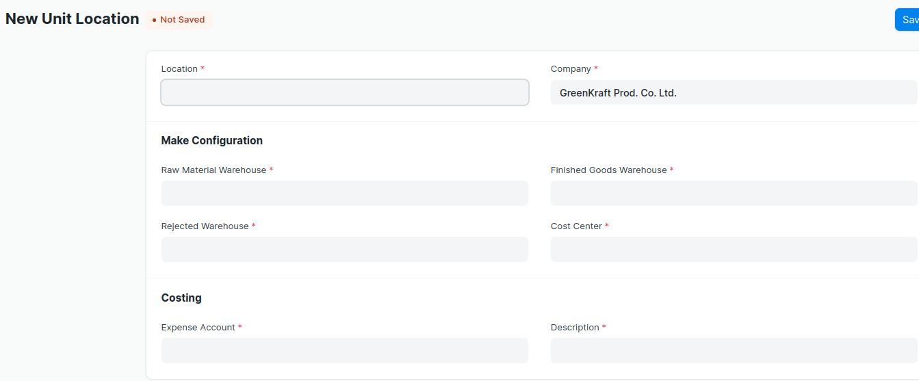The width and height of the screenshot is (919, 381).
Task: Activate the Expense Account field
Action: (344, 351)
